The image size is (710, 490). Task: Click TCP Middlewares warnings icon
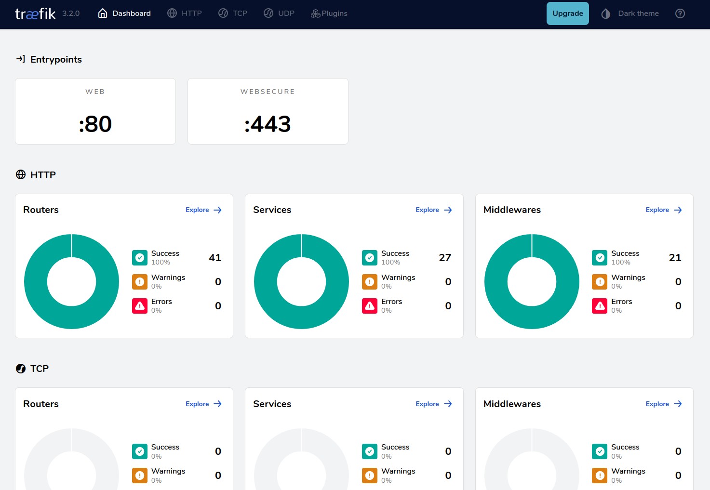(x=600, y=476)
